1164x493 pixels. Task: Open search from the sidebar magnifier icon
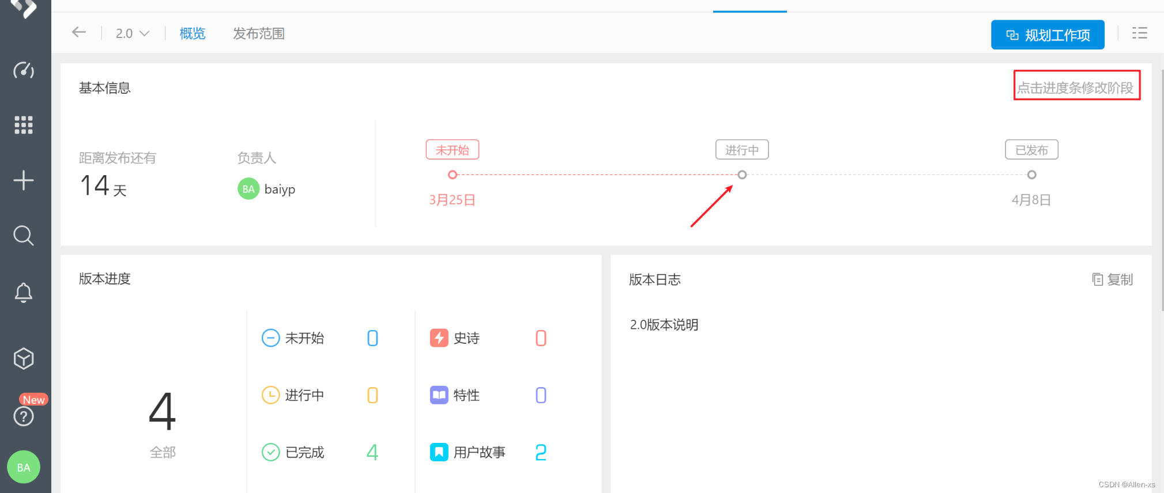24,236
